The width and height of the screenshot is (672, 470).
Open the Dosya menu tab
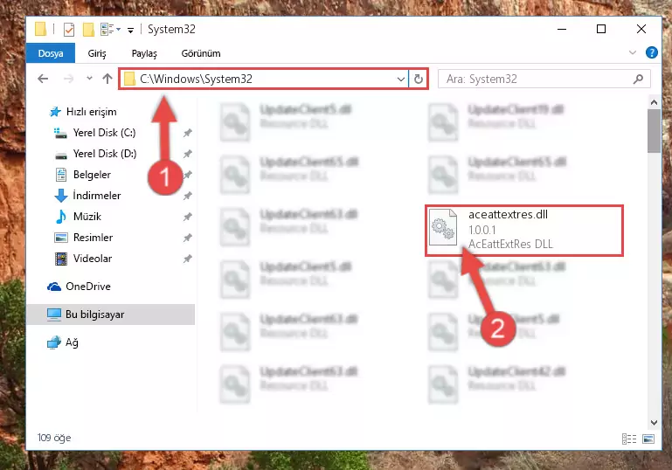(51, 53)
